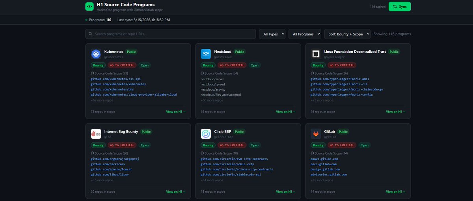Open github.com/kubernetes/csi-api link
The image size is (473, 201).
coord(115,79)
